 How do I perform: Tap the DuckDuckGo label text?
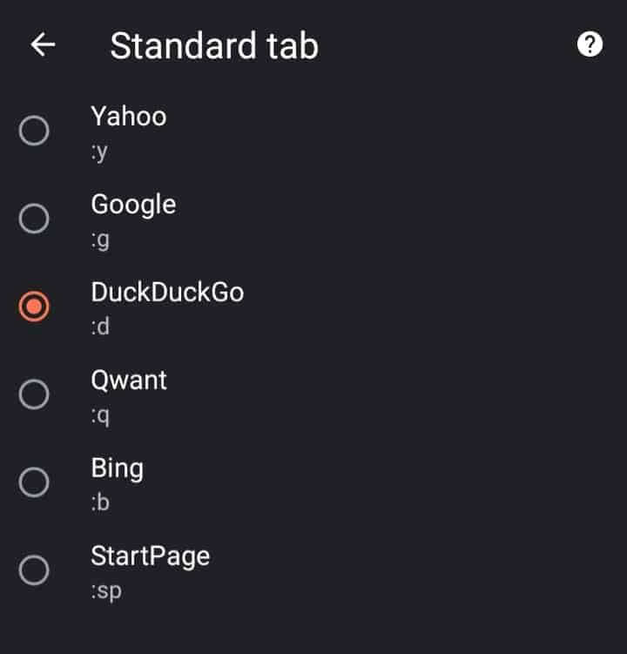click(167, 292)
